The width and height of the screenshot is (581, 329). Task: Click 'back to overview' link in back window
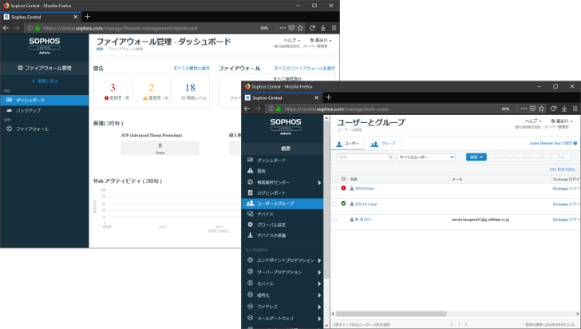tap(45, 81)
